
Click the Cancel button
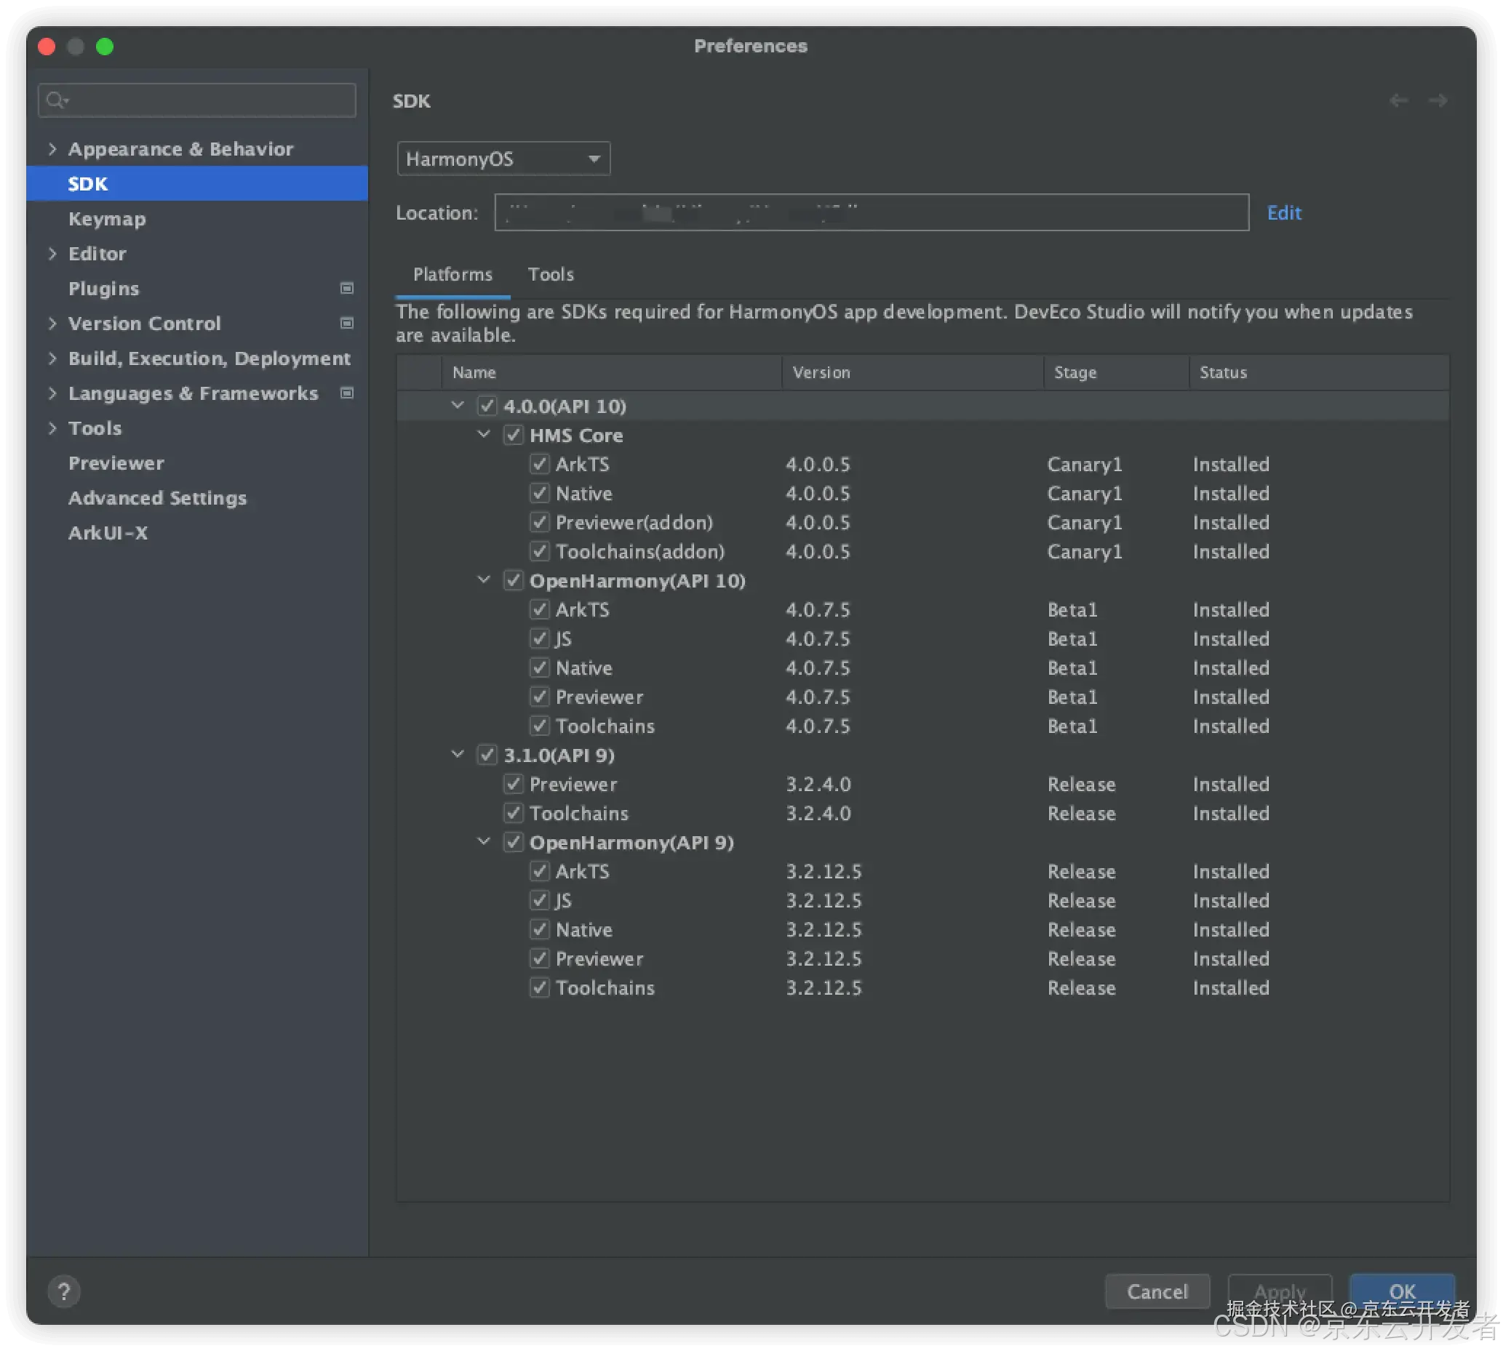click(x=1157, y=1291)
